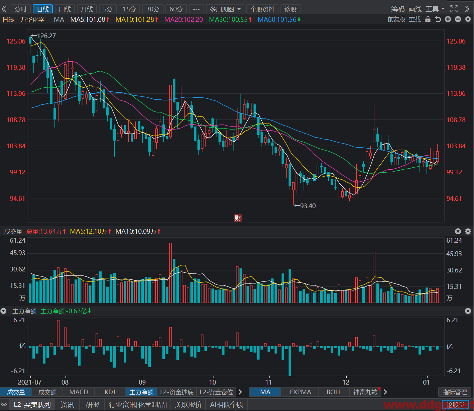Switch to the MACD indicator tab
This screenshot has height=411, width=474.
(79, 392)
